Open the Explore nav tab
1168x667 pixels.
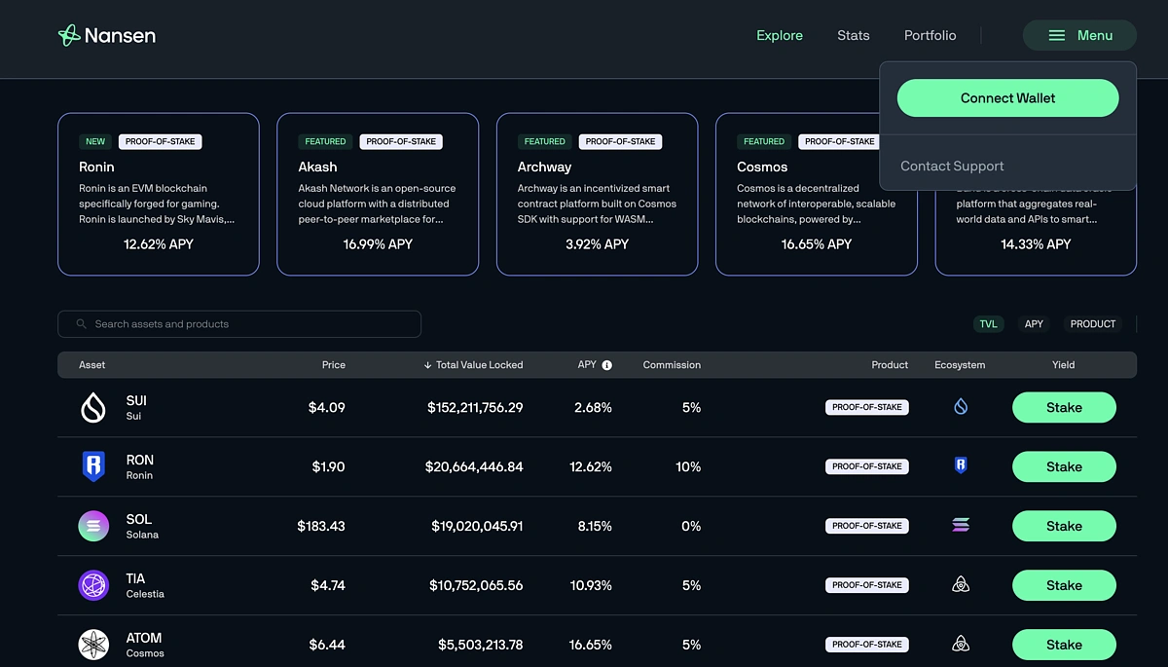(x=780, y=35)
